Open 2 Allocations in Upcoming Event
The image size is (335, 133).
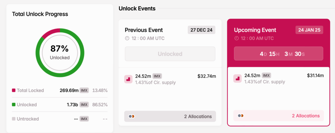point(306,116)
